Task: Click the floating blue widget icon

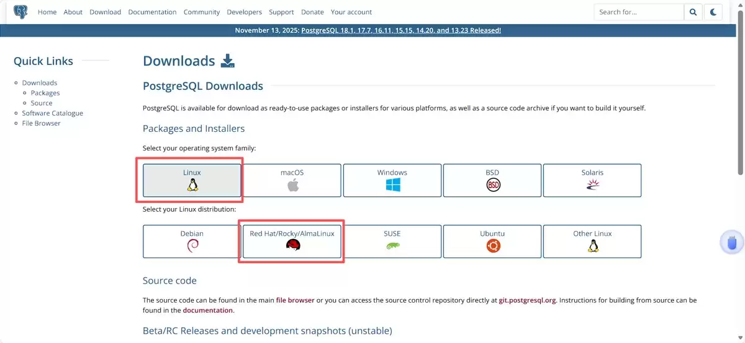Action: [x=732, y=242]
